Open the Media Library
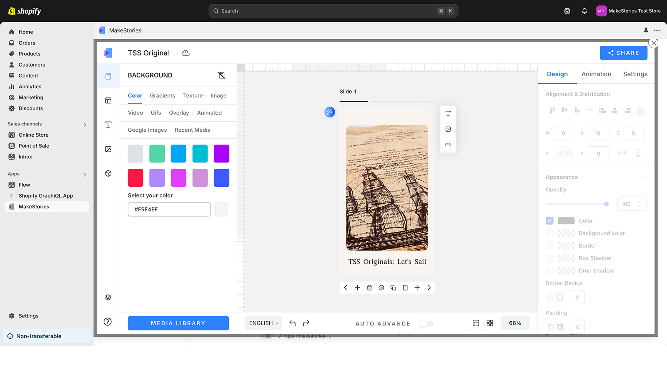Viewport: 667px width, 375px height. [178, 323]
